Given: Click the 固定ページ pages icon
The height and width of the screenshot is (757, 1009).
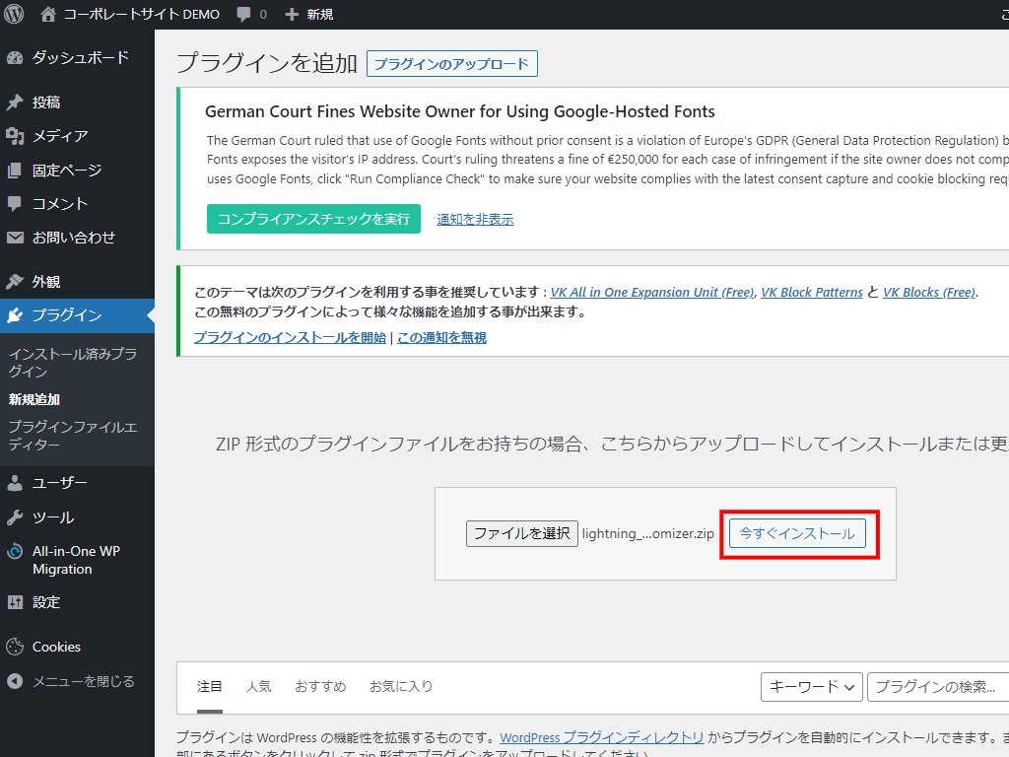Looking at the screenshot, I should 15,171.
